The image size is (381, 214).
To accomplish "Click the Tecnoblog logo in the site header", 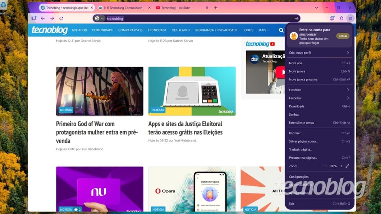I will pyautogui.click(x=50, y=30).
